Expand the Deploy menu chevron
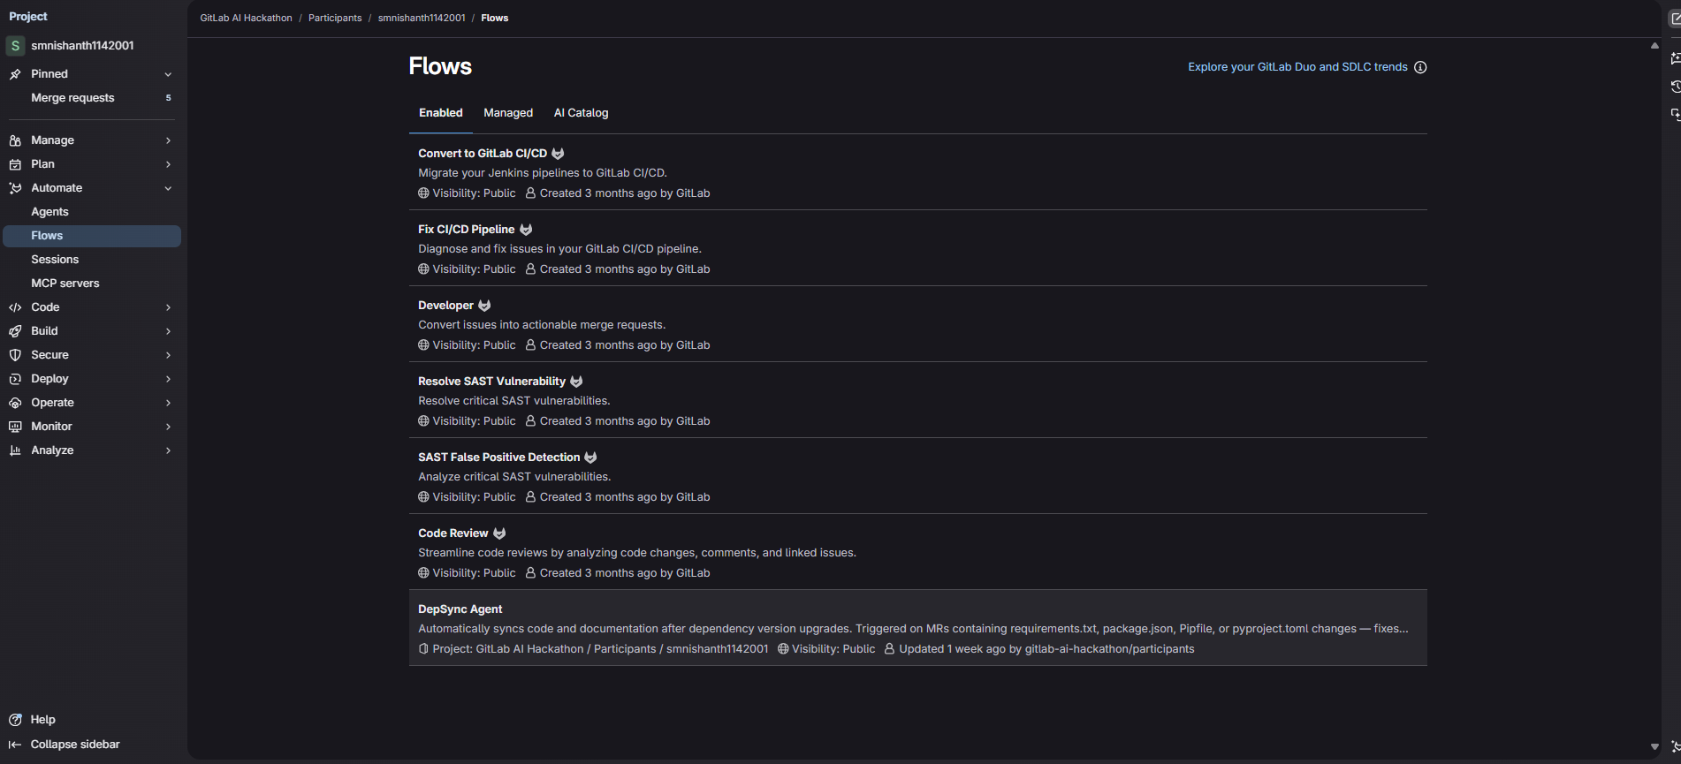Image resolution: width=1681 pixels, height=764 pixels. 168,379
